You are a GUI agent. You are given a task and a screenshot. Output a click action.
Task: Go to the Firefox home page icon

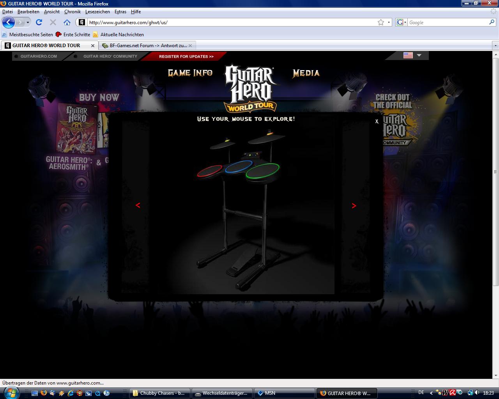[x=67, y=22]
